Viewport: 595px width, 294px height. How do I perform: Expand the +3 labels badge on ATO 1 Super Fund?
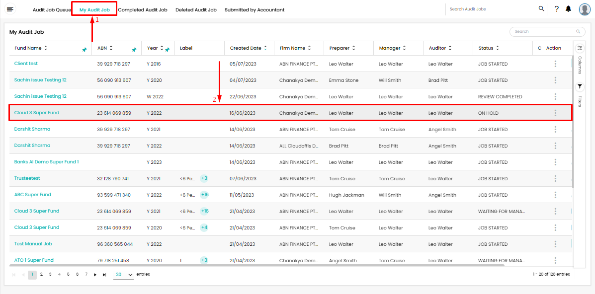coord(204,260)
